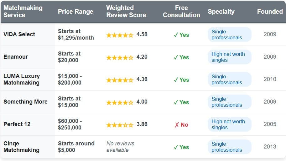Select Something More's 4.00 star rating
The width and height of the screenshot is (286, 161).
120,102
